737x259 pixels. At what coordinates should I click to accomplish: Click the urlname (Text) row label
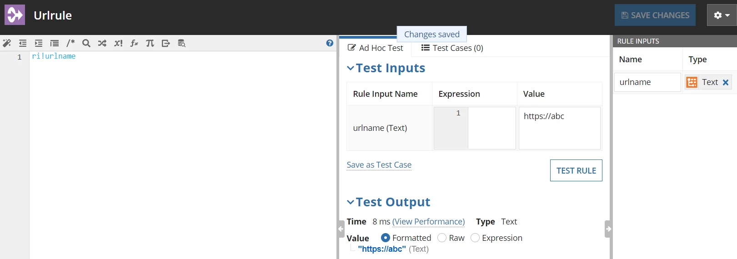click(380, 128)
